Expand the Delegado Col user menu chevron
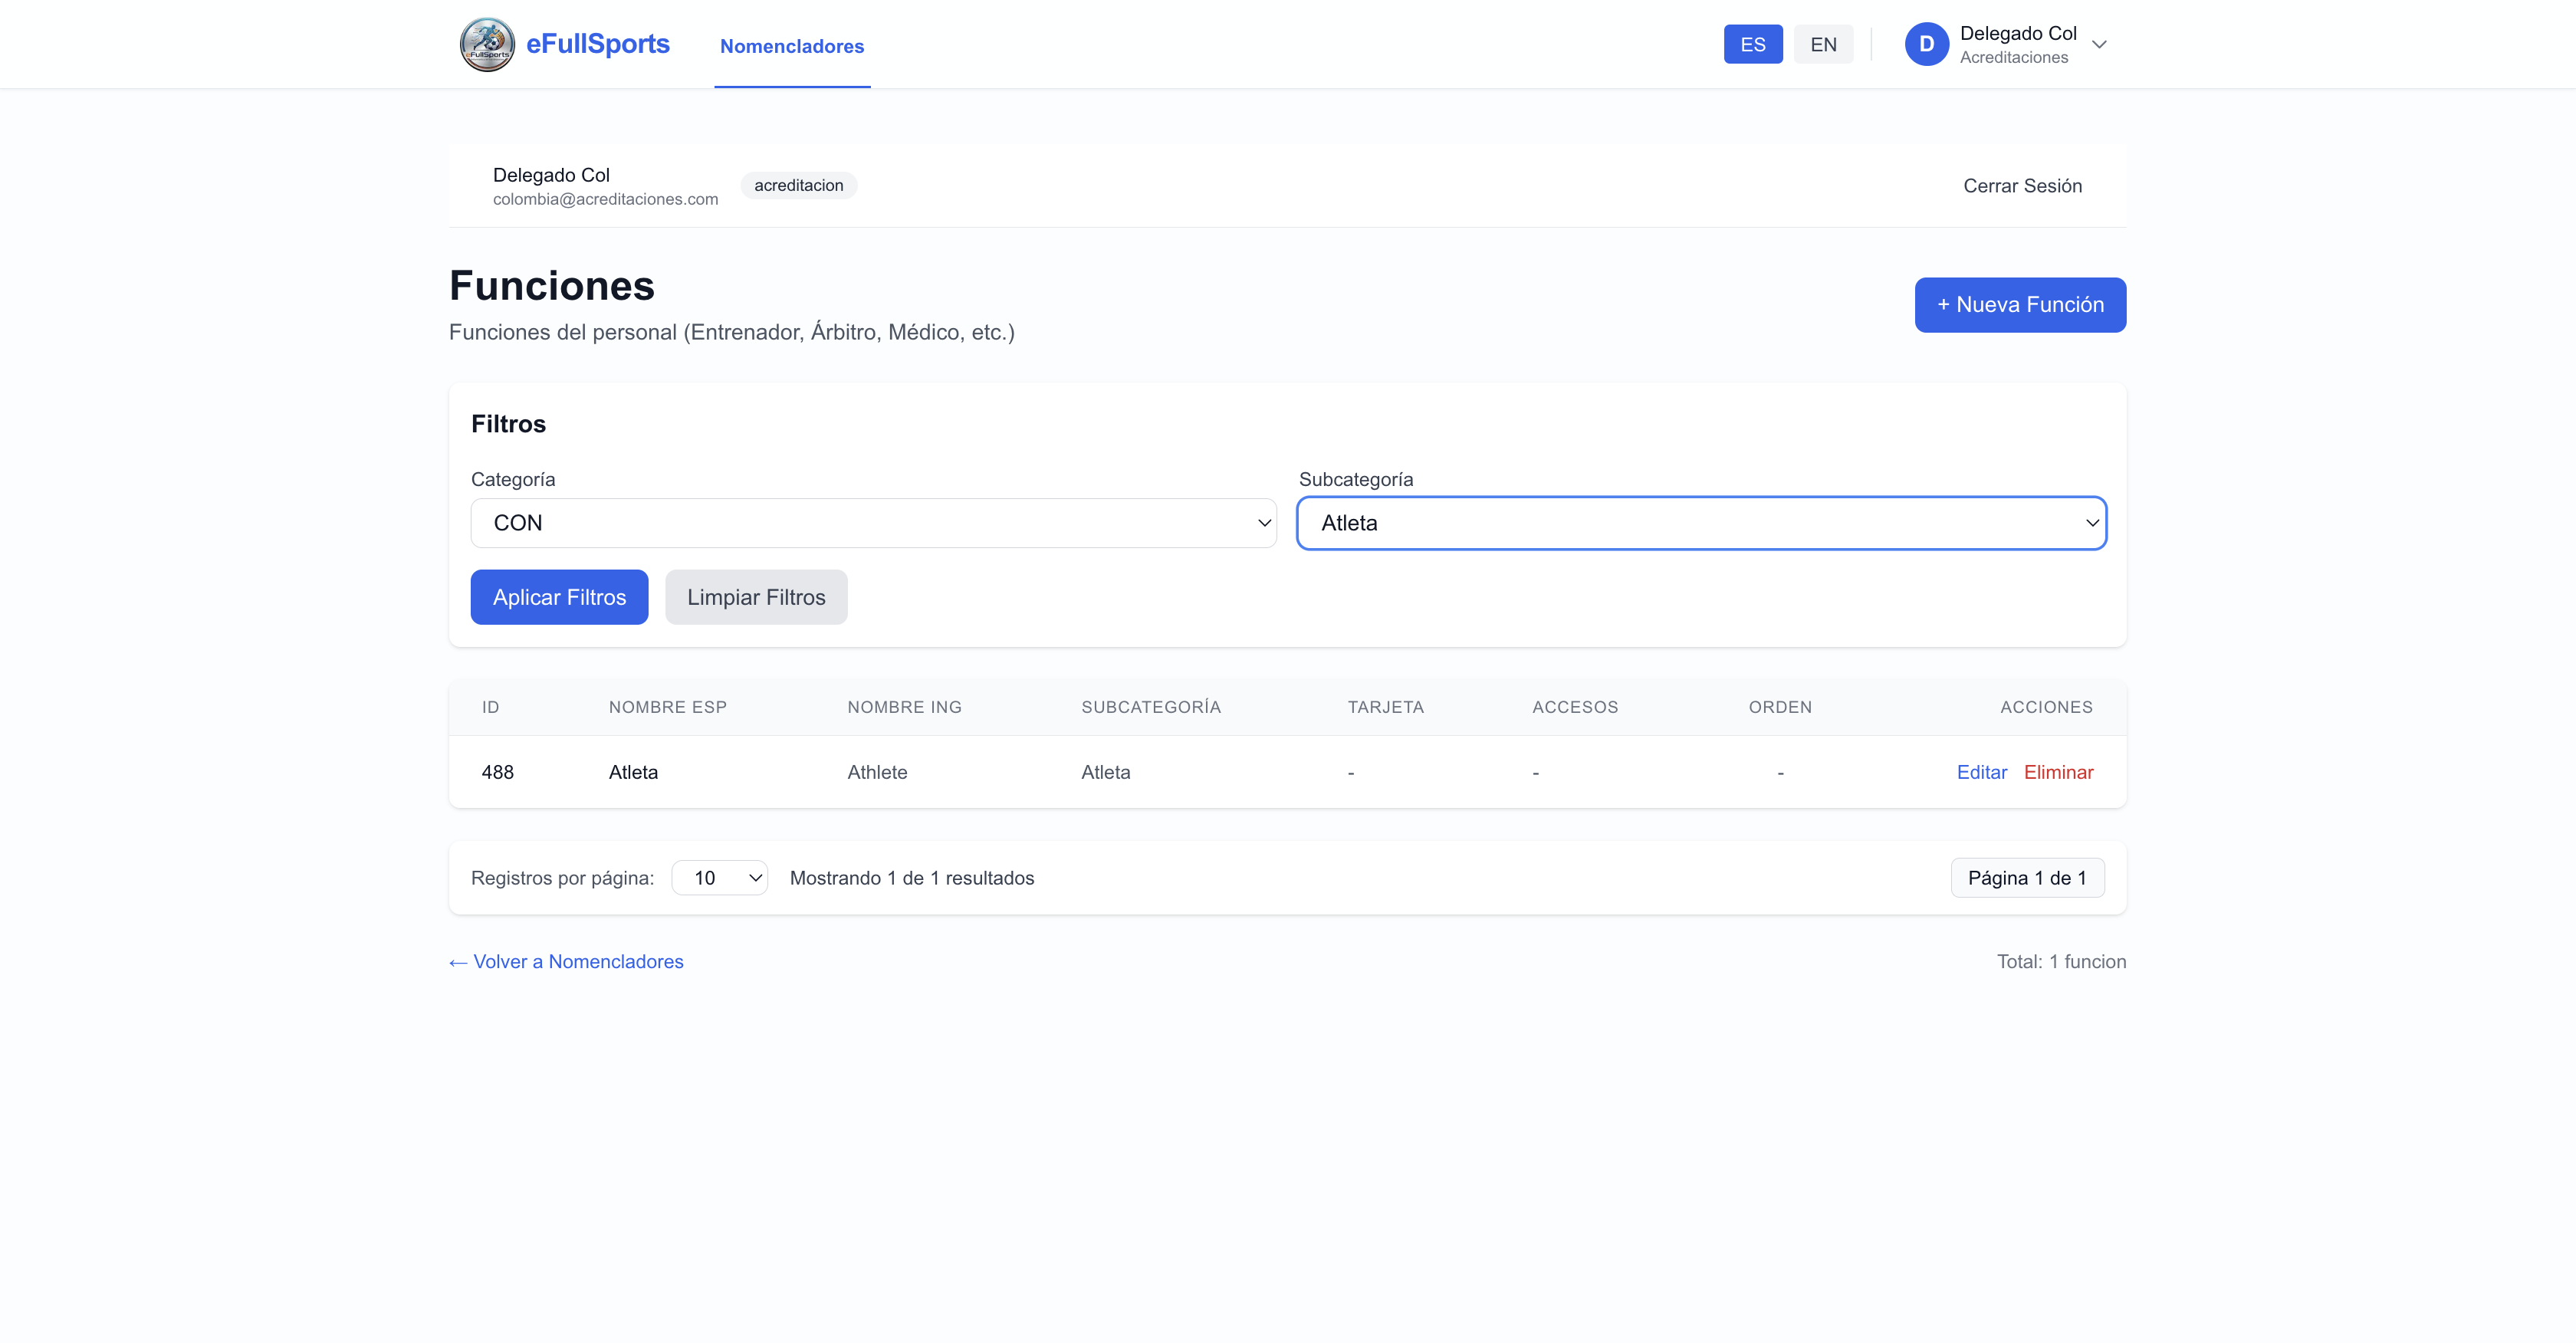The image size is (2576, 1343). (x=2099, y=44)
